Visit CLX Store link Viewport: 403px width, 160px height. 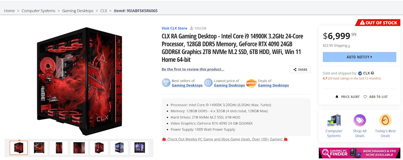[174, 28]
